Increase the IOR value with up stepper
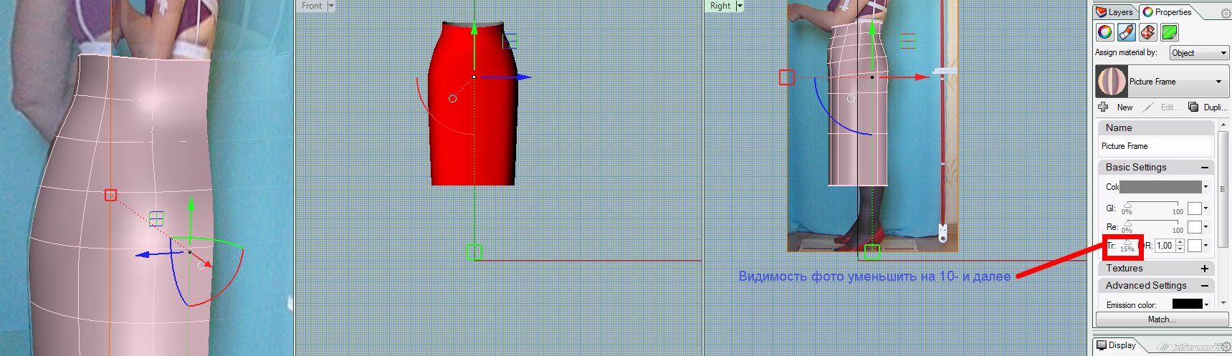The image size is (1232, 356). pos(1180,243)
